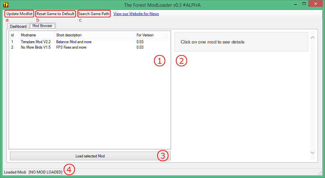Click the TF application icon in title bar

(5, 5)
